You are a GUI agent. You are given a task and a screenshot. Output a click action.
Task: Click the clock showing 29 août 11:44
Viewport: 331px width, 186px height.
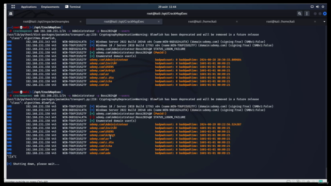[167, 7]
